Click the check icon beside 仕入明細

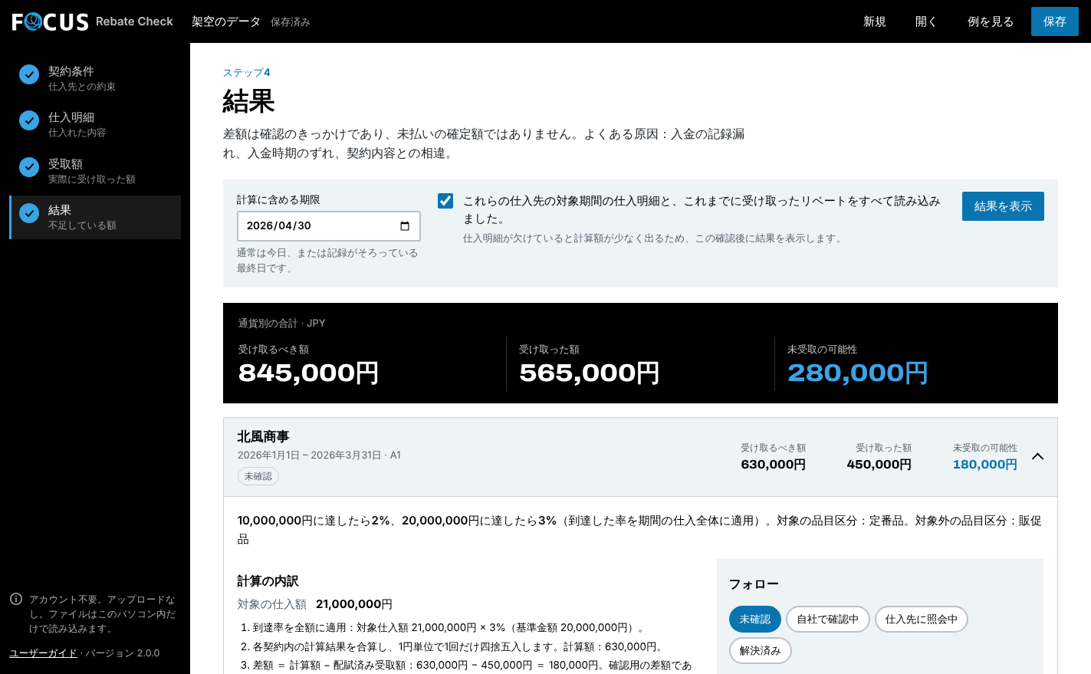(x=29, y=120)
